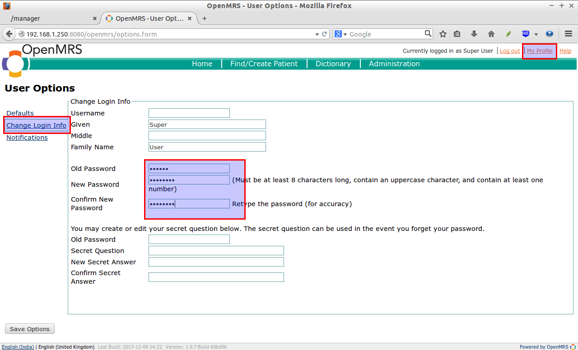Focus the Secret Question field
The image size is (578, 350).
[x=216, y=251]
